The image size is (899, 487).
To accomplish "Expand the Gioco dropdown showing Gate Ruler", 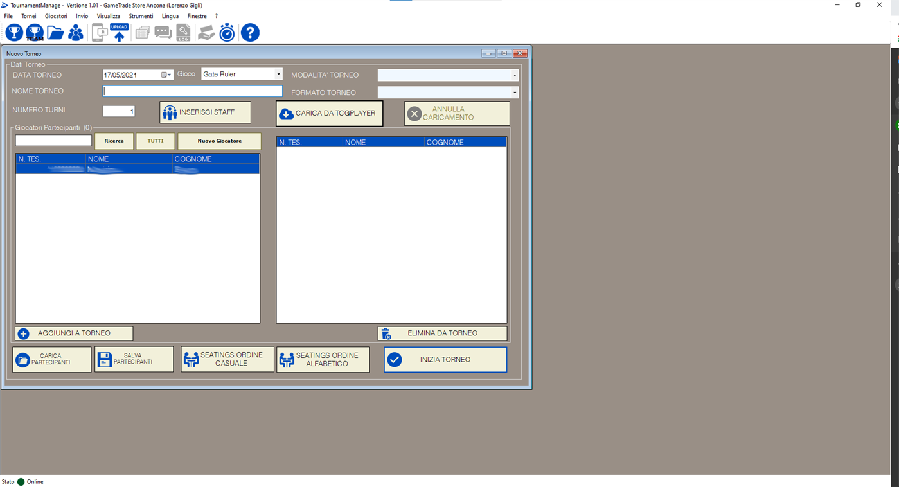I will (278, 75).
